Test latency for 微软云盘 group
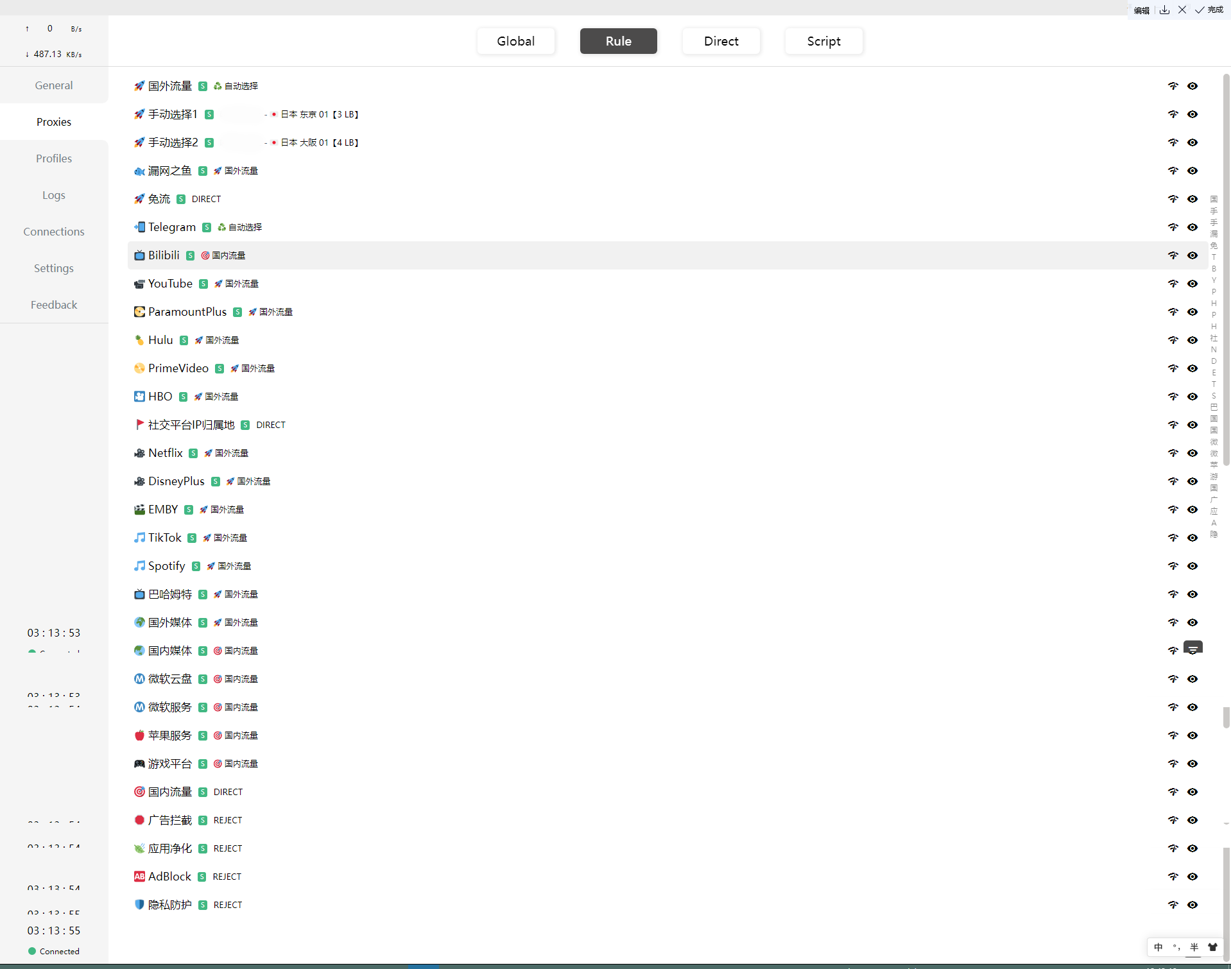Viewport: 1231px width, 969px height. tap(1173, 679)
